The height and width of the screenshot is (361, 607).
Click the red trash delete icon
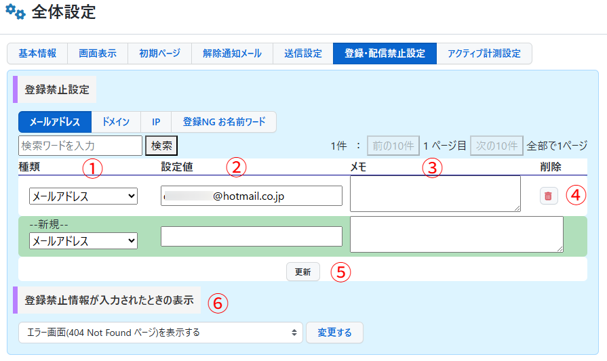coord(548,196)
